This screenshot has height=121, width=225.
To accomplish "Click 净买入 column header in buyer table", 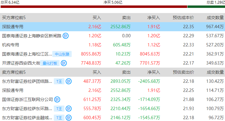I will click(x=154, y=18).
